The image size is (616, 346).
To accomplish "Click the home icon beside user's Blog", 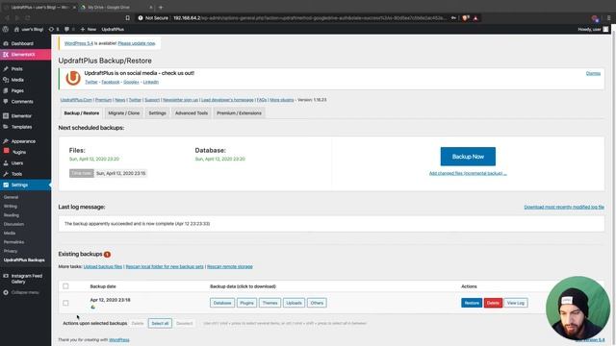I will 16,29.
